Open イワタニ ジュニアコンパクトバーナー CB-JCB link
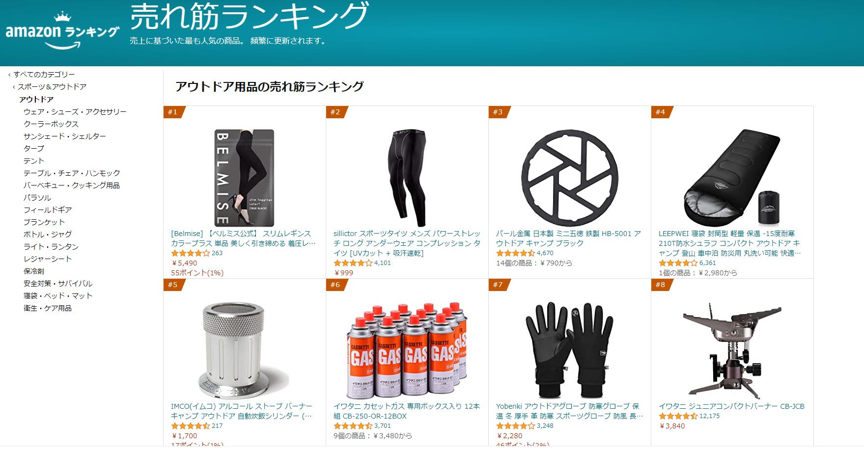Viewport: 864px width, 449px height. point(731,406)
